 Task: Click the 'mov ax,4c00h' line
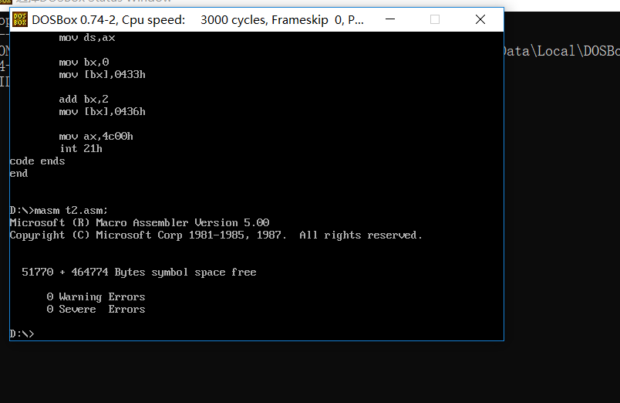96,136
